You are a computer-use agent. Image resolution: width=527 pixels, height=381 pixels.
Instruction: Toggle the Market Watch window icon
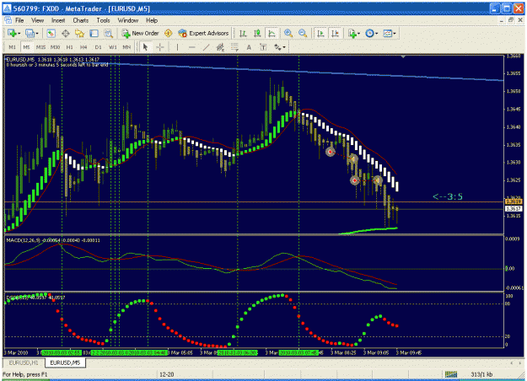(x=51, y=33)
